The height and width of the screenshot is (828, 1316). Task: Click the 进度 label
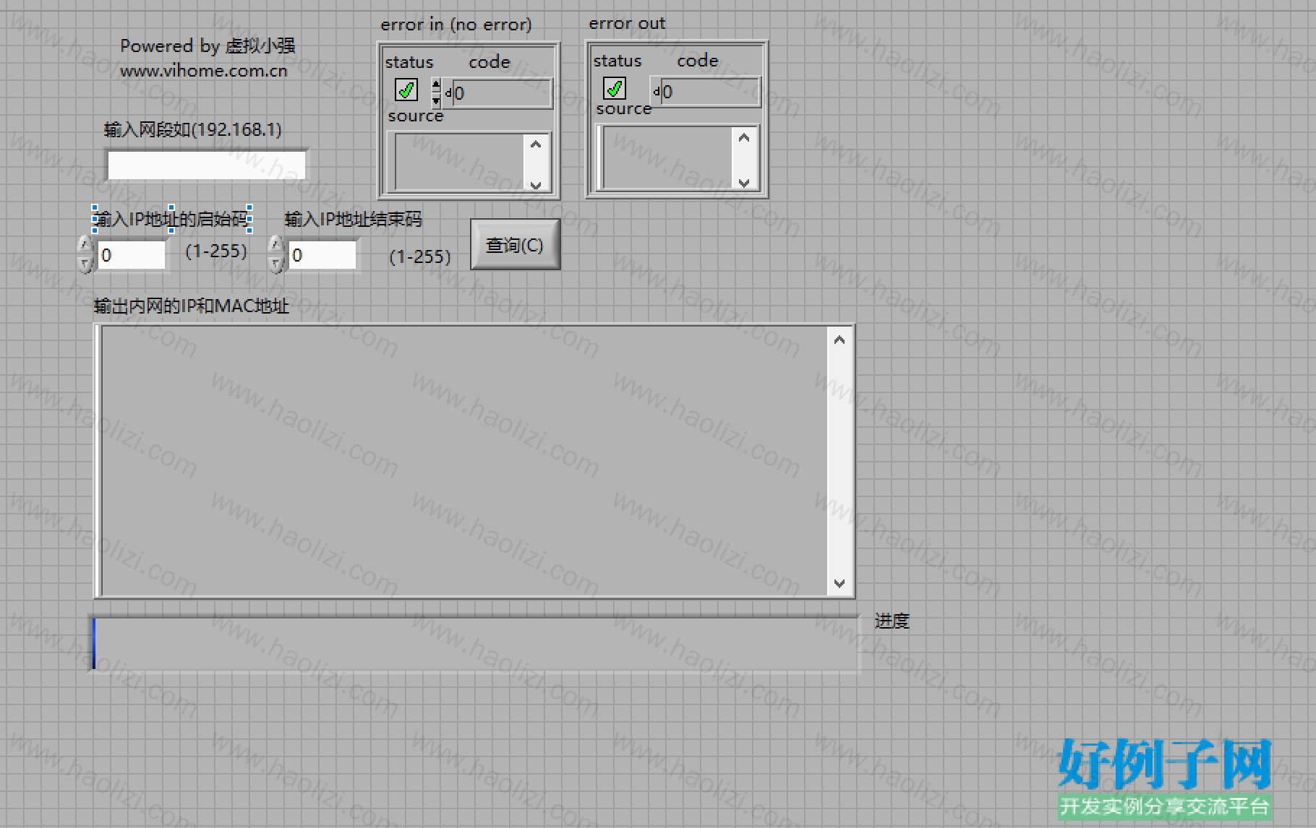(892, 621)
